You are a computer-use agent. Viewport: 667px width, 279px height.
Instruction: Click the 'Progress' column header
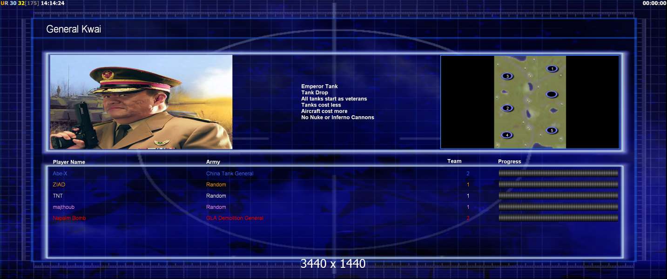(x=510, y=162)
